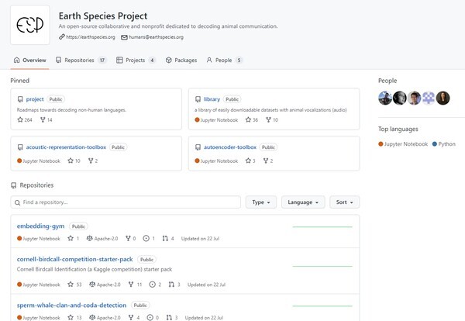Click the first member avatar in People
Viewport: 465px width, 321px height.
click(x=384, y=98)
